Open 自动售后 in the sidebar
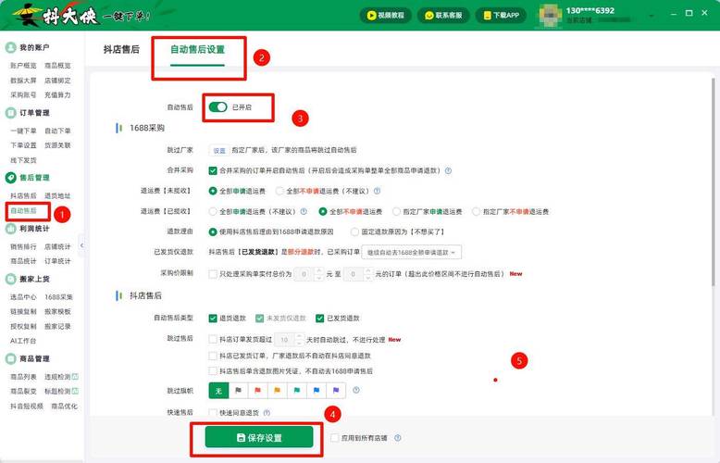 click(23, 210)
